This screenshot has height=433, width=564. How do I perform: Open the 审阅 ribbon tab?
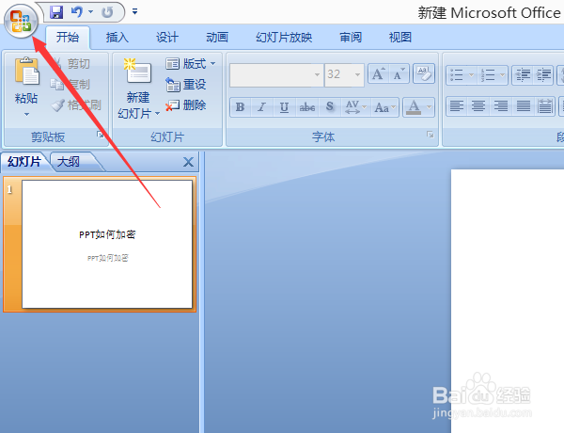(x=351, y=37)
